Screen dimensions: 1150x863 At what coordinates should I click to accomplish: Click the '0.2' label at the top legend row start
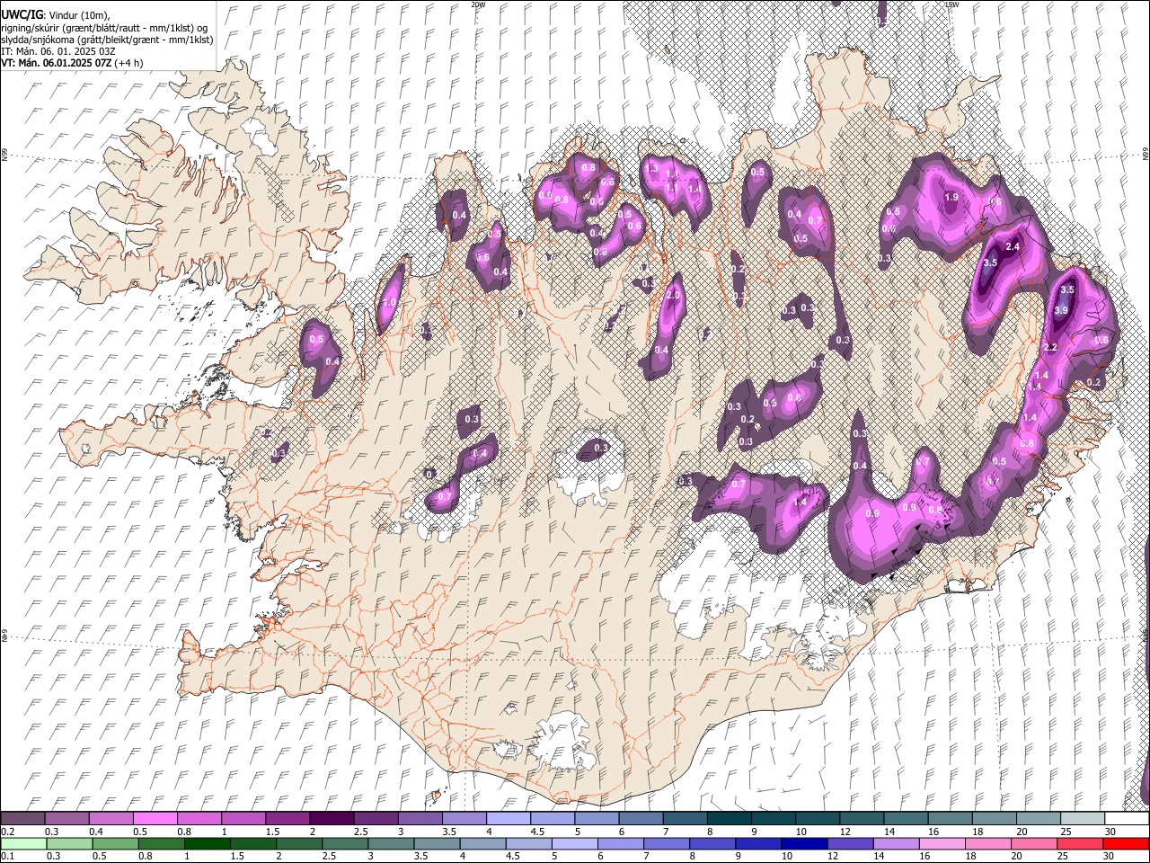pos(8,832)
